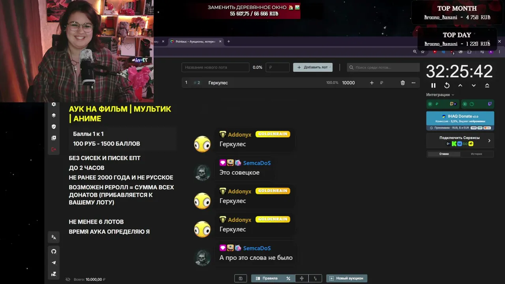The height and width of the screenshot is (284, 505).
Task: Add amount to Геркулес lot with plus
Action: 372,83
